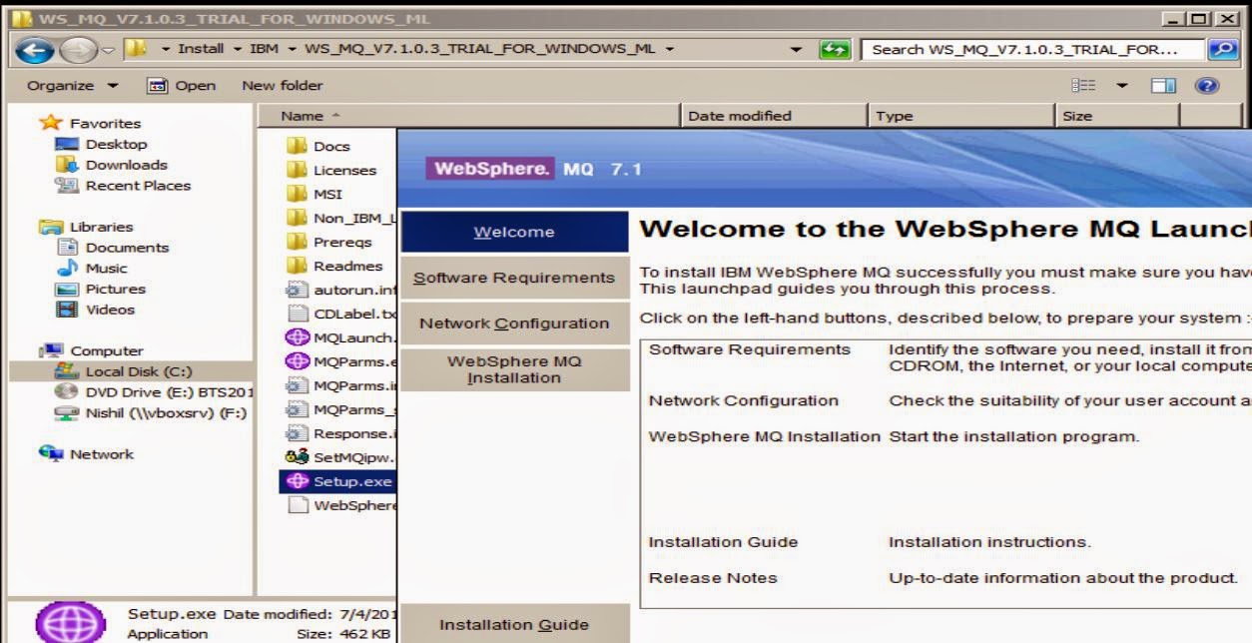Viewport: 1252px width, 643px height.
Task: Select the SetMQipw file icon
Action: [297, 457]
